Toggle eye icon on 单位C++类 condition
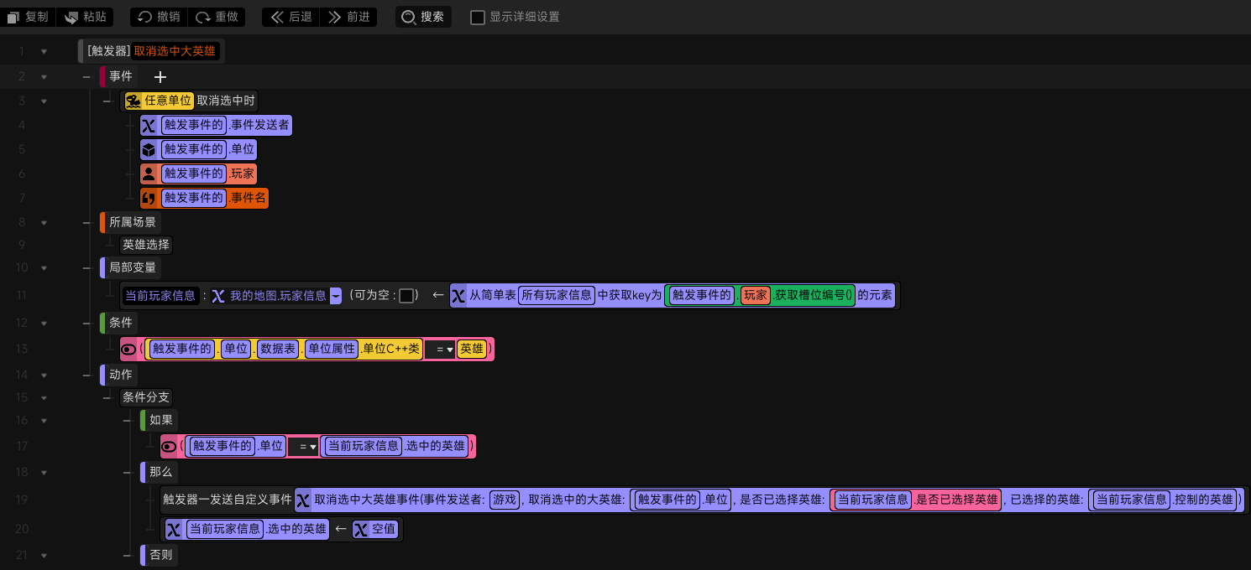 [128, 349]
